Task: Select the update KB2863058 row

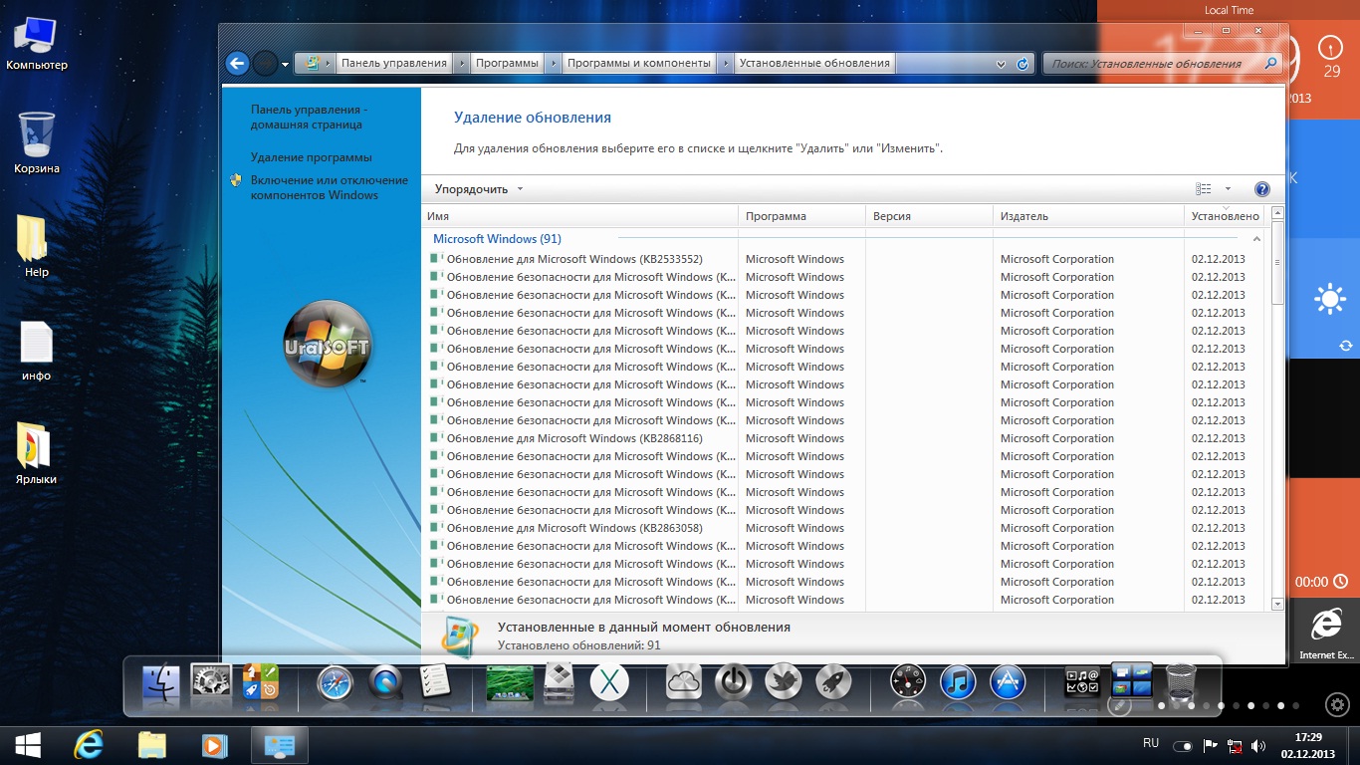Action: tap(843, 528)
